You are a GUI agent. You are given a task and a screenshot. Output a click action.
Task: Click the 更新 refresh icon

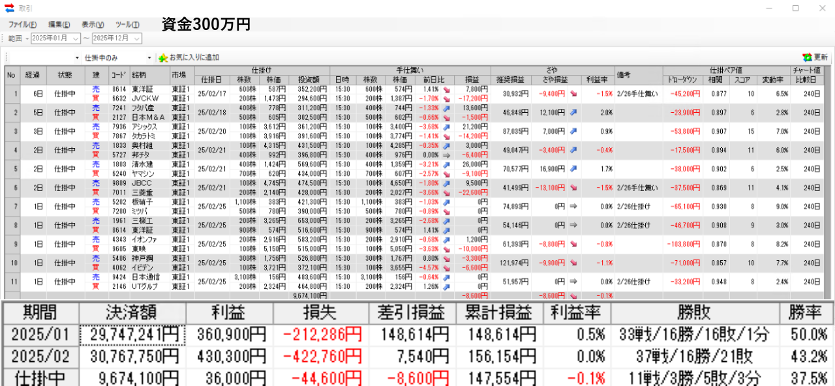[x=807, y=57]
